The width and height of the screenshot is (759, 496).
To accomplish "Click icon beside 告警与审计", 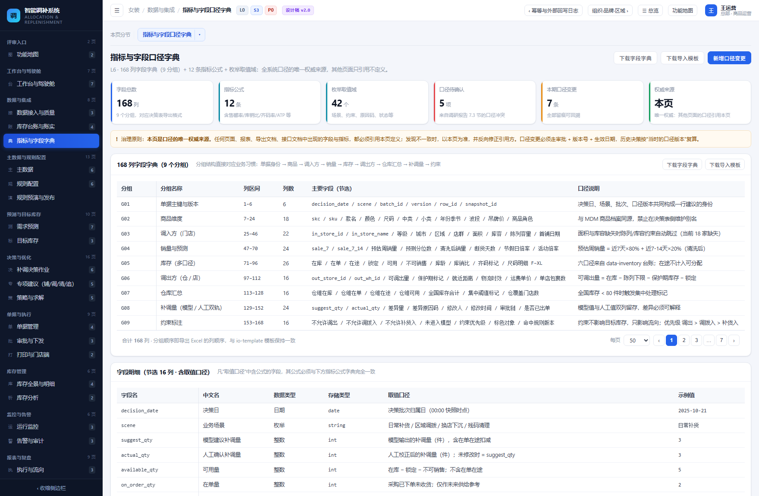I will point(10,441).
